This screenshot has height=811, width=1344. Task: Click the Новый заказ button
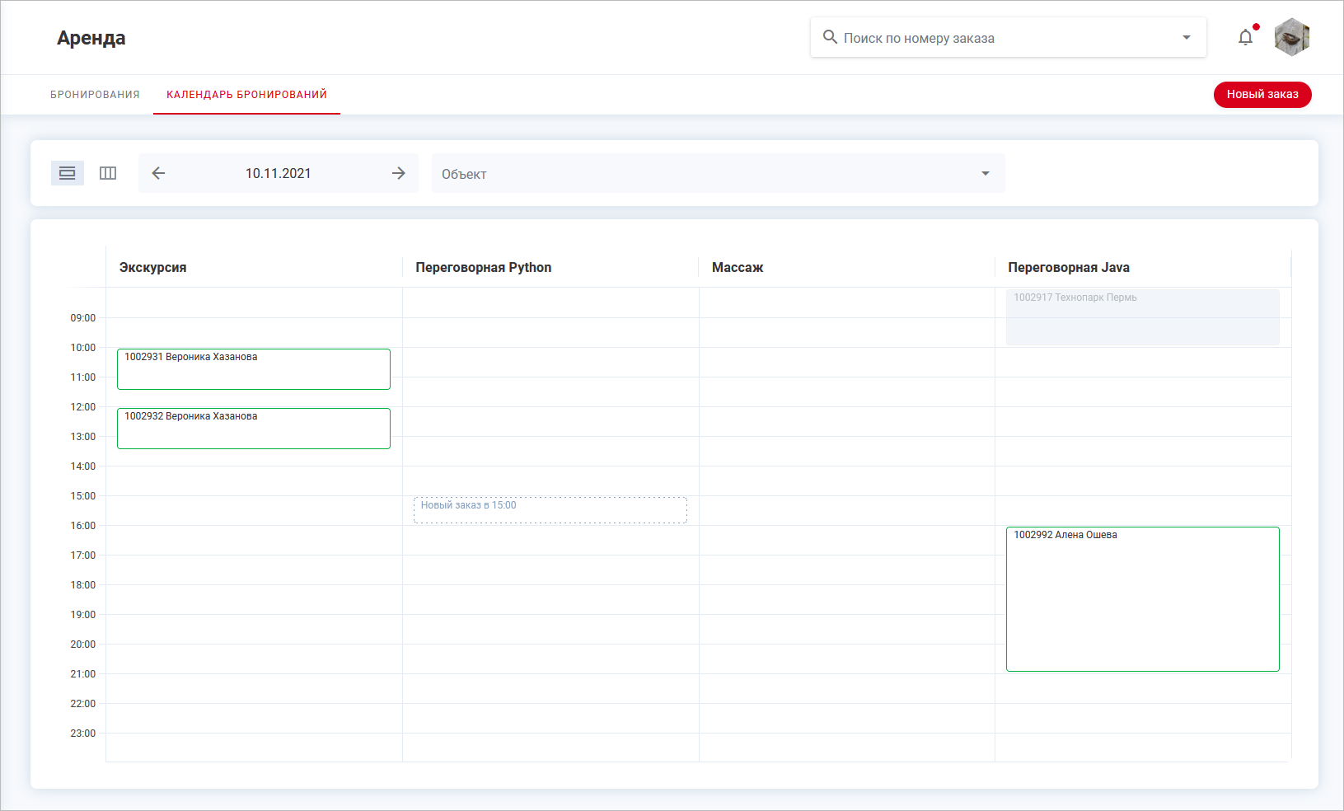(1262, 95)
